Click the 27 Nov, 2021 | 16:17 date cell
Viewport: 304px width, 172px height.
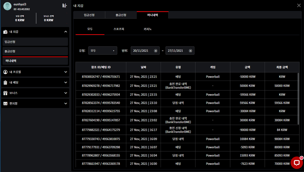pos(143,130)
